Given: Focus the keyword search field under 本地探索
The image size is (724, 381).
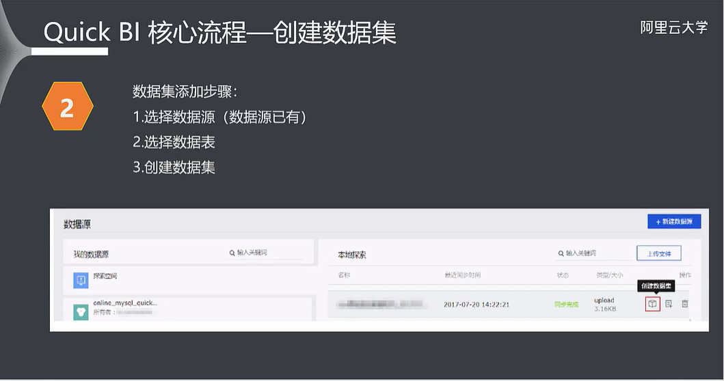Looking at the screenshot, I should click(x=595, y=253).
